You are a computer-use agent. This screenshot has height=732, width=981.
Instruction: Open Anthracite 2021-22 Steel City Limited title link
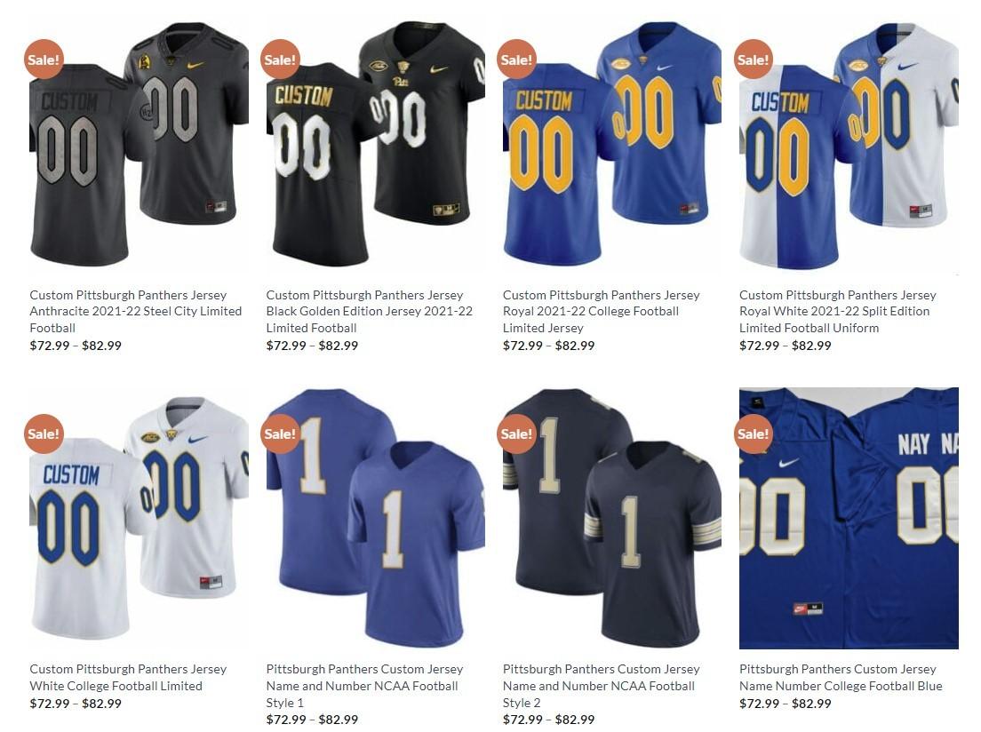[136, 311]
